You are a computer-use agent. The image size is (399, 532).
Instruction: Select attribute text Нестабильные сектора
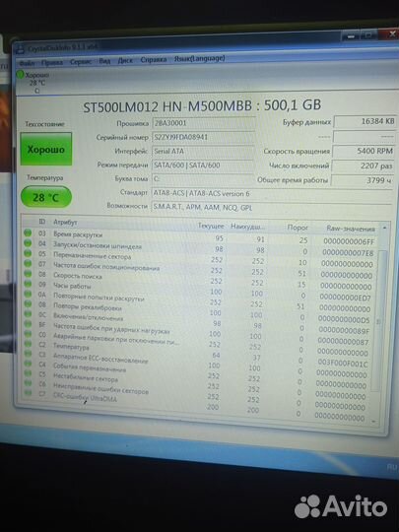coord(85,377)
